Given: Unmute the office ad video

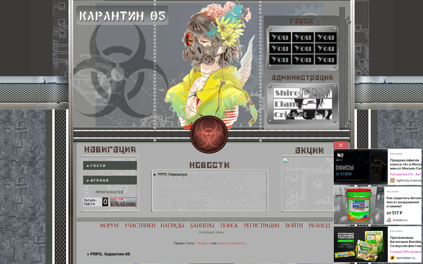Looking at the screenshot, I should [341, 156].
